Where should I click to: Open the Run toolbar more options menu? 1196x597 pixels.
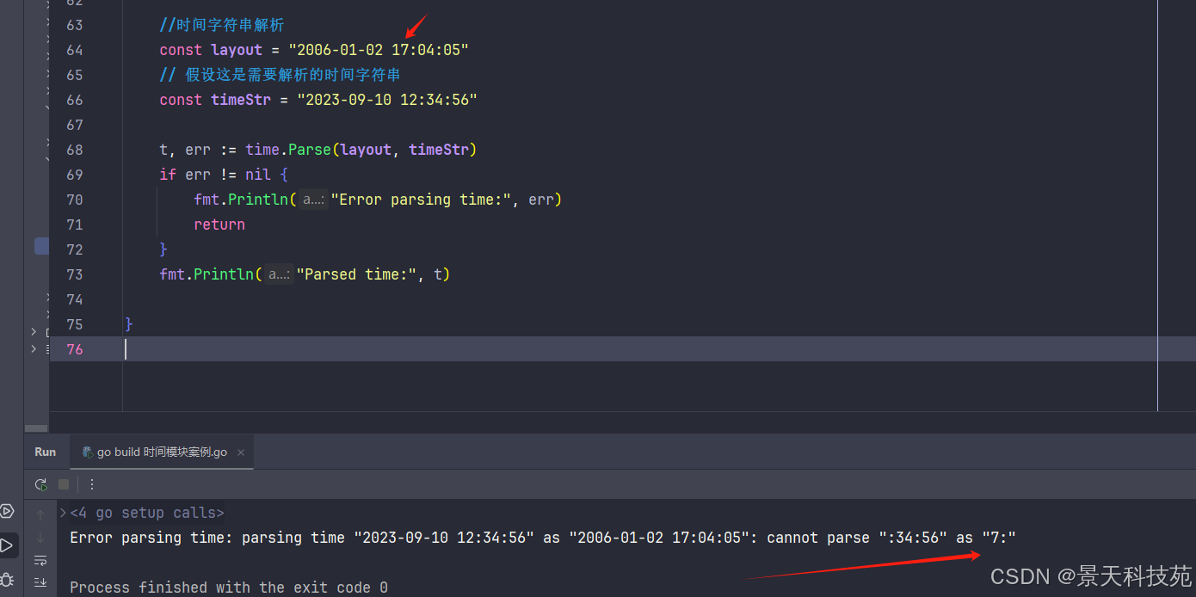pos(92,484)
